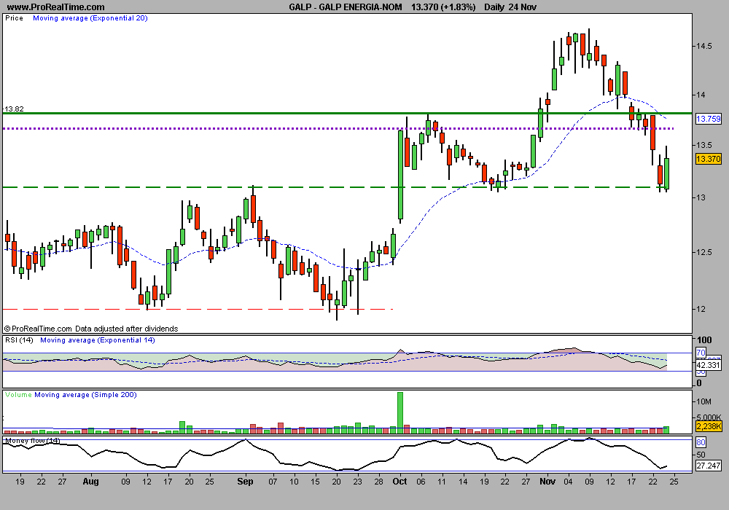Open Moving average (Exponential 20) indicator label

pyautogui.click(x=90, y=18)
